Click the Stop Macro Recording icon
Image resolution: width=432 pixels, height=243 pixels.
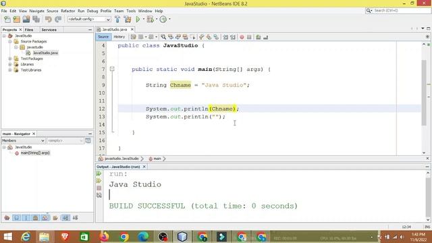(x=249, y=37)
